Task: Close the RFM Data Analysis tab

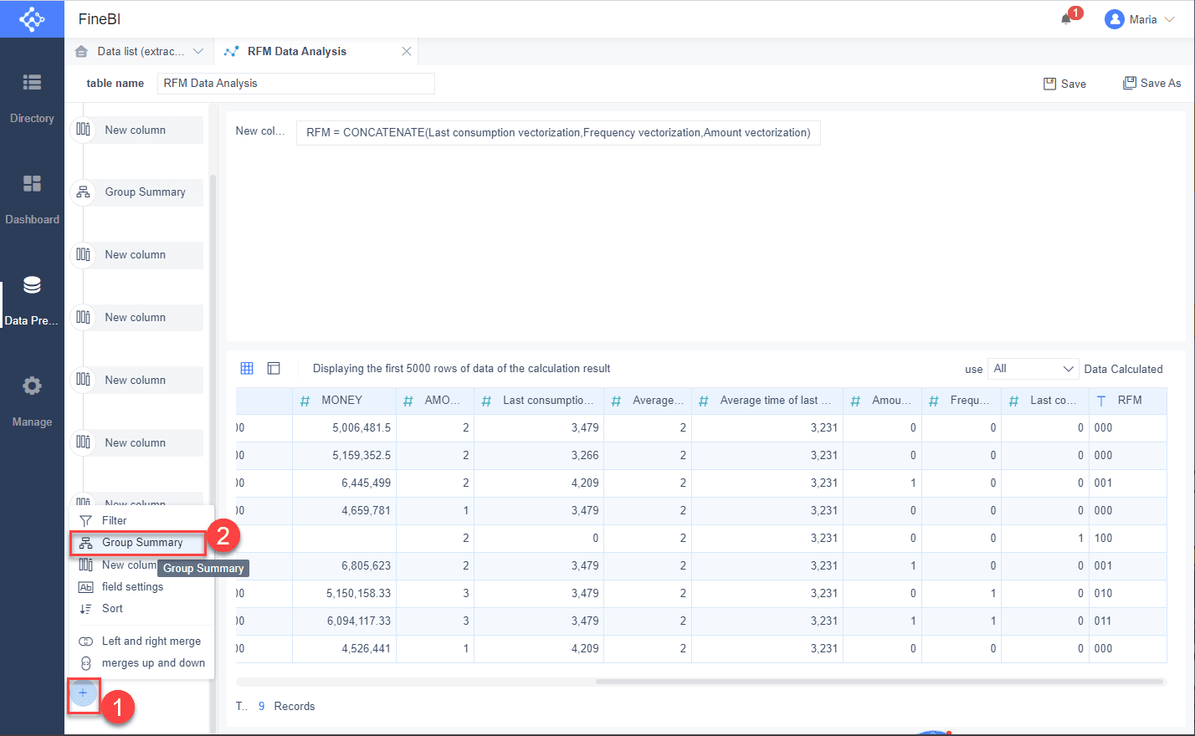Action: (407, 51)
